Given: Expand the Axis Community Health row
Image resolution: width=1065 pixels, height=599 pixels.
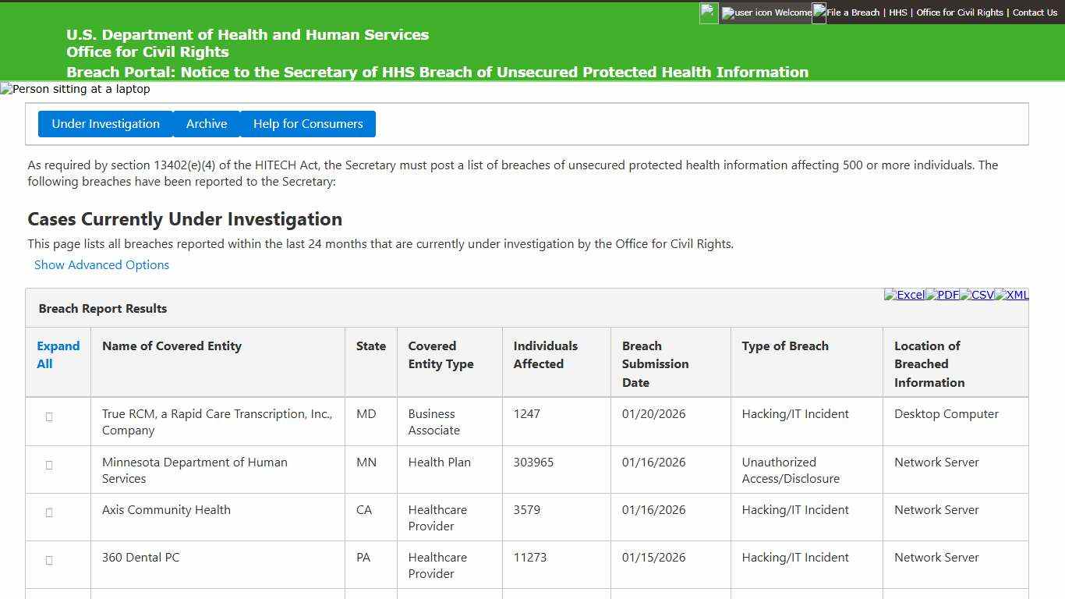Looking at the screenshot, I should (48, 512).
